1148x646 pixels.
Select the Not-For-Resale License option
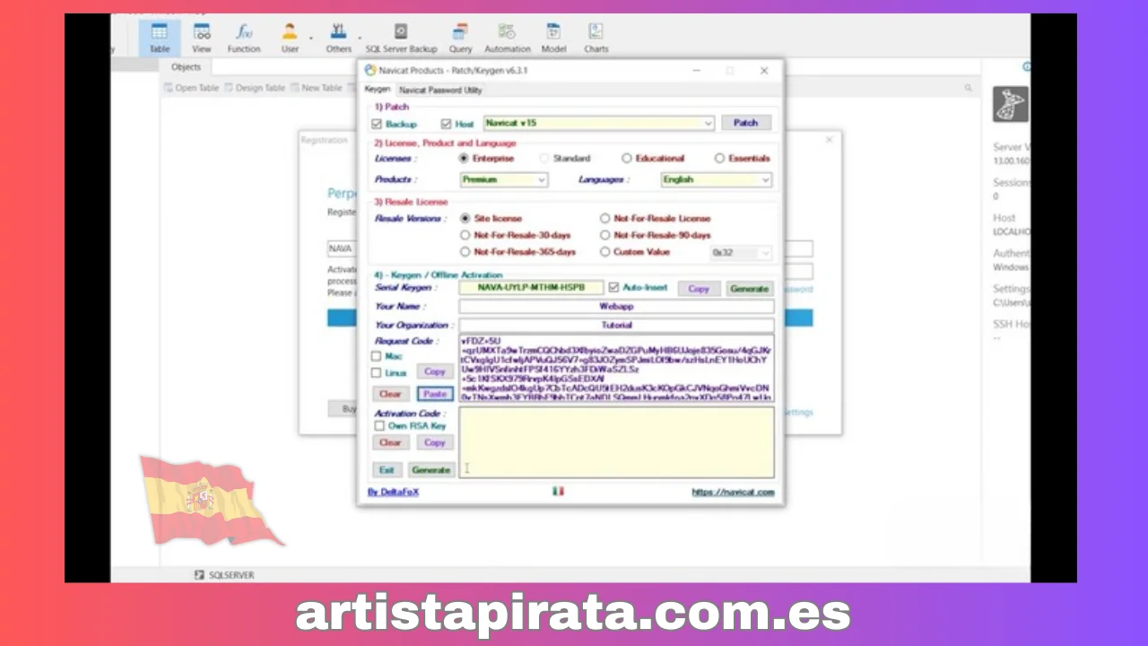tap(604, 218)
